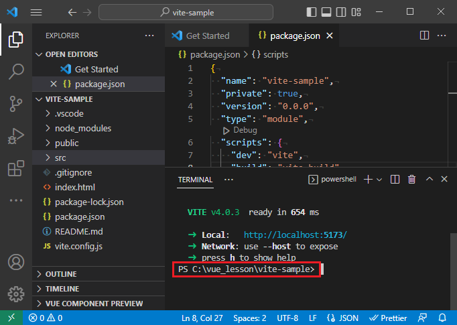Screen dimensions: 457x325
Task: Change Ln 8, Col 27 cursor position
Action: click(202, 318)
